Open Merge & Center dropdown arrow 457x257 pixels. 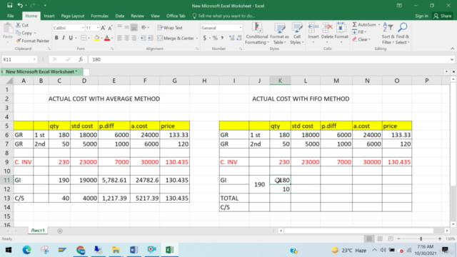point(197,38)
